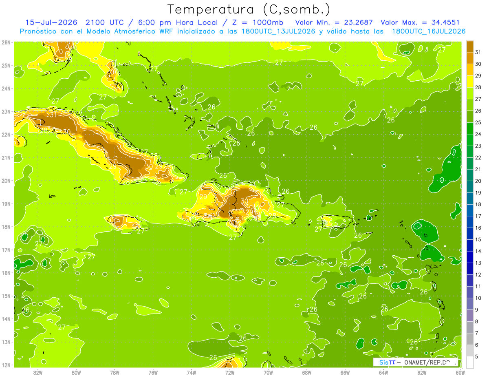Click the 21N latitude axis label
489x378 pixels.
coord(6,157)
